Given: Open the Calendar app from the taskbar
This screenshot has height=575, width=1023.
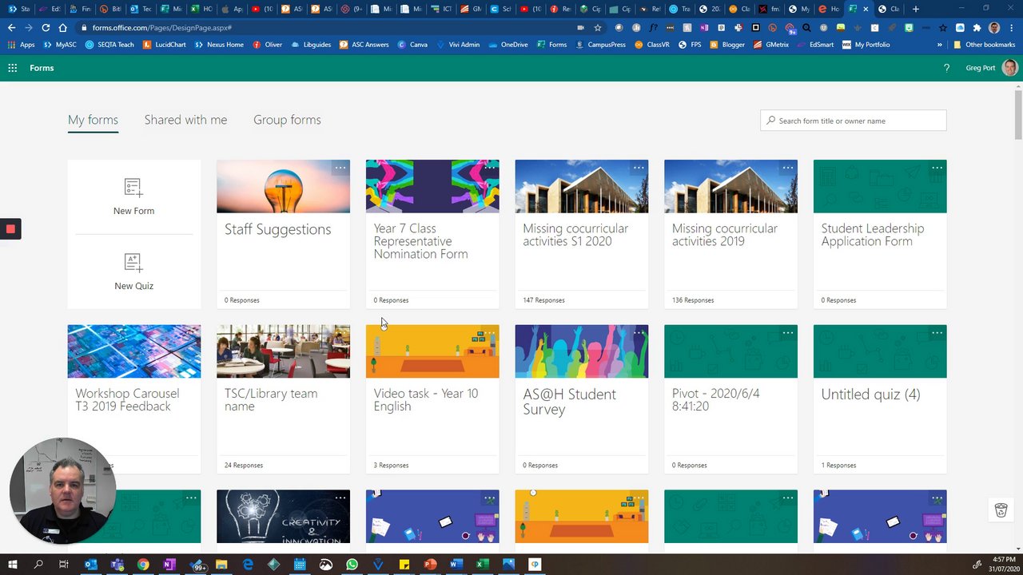Looking at the screenshot, I should (300, 565).
